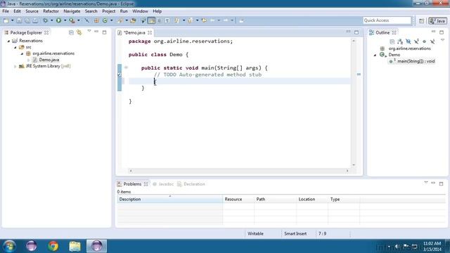Screen dimensions: 450x253
Task: Maximize the editor area
Action: coord(356,32)
